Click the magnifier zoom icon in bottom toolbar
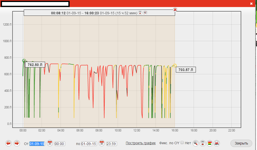257x150 pixels. click(x=196, y=143)
